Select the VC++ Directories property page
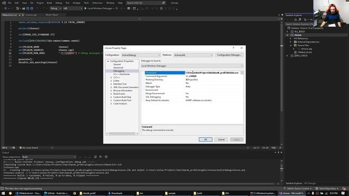Screen dimensions: 349x196 (121, 74)
